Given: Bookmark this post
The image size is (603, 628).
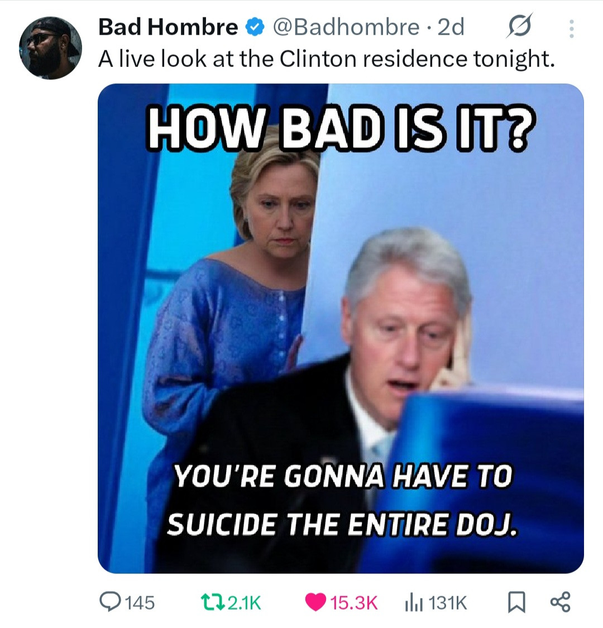Looking at the screenshot, I should [516, 603].
